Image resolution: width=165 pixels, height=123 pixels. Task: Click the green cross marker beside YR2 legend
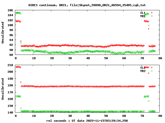click(152, 71)
